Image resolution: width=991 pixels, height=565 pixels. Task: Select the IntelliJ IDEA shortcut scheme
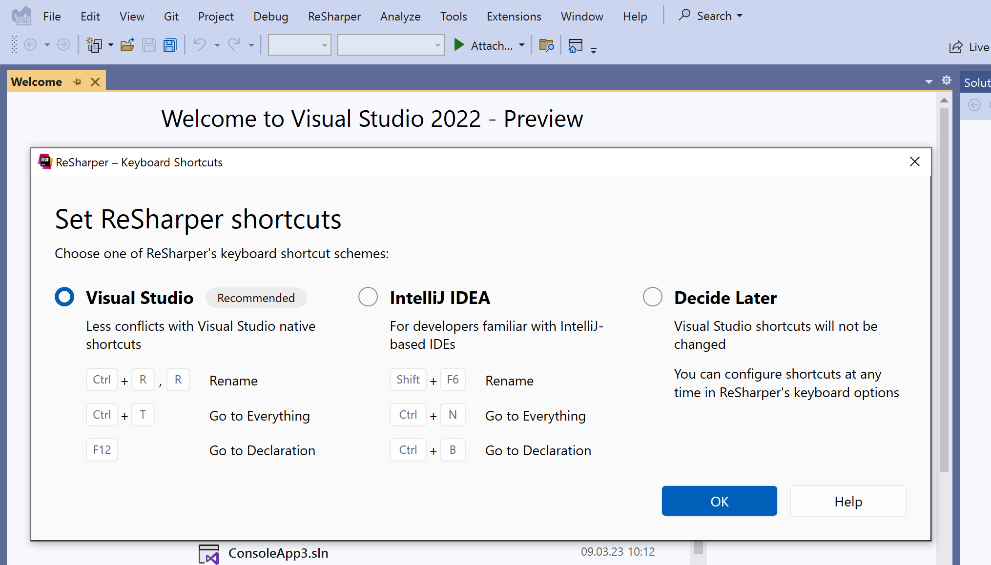[368, 297]
